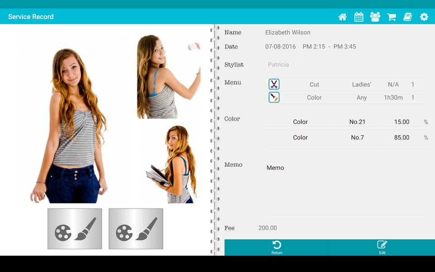Tap the Return button
Image resolution: width=435 pixels, height=272 pixels.
[x=277, y=248]
